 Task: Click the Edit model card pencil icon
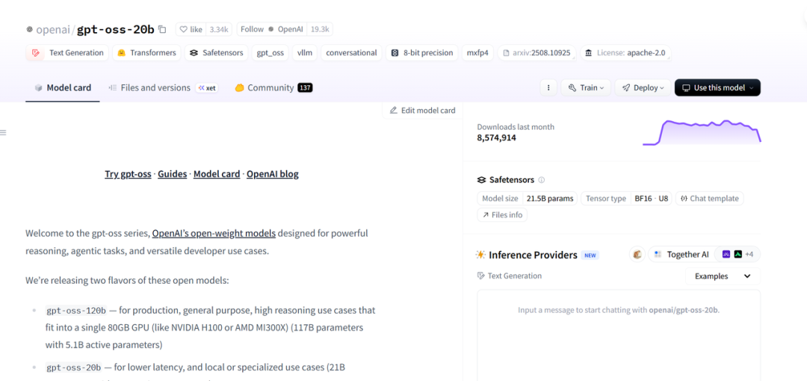pos(394,110)
